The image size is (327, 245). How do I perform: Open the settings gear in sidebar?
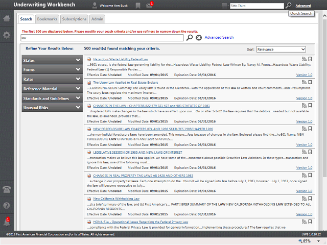tap(7, 35)
